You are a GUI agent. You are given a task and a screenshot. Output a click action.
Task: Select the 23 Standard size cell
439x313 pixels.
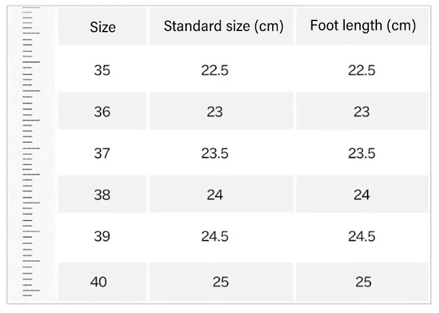click(215, 111)
